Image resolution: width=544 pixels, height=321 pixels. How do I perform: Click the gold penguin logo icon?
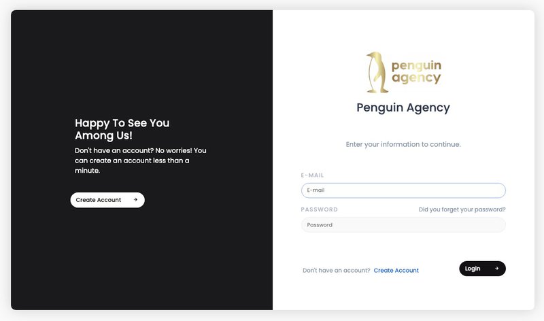[377, 73]
